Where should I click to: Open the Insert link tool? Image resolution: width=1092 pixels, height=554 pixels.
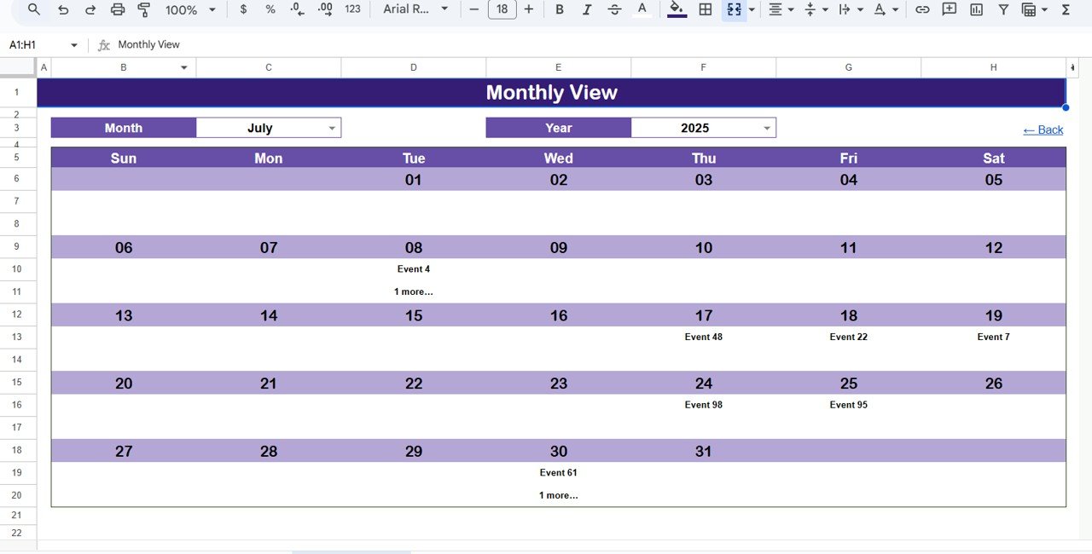pyautogui.click(x=922, y=9)
